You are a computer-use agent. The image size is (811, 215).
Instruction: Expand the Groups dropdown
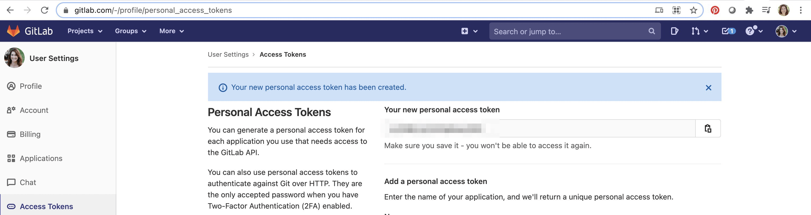point(130,31)
